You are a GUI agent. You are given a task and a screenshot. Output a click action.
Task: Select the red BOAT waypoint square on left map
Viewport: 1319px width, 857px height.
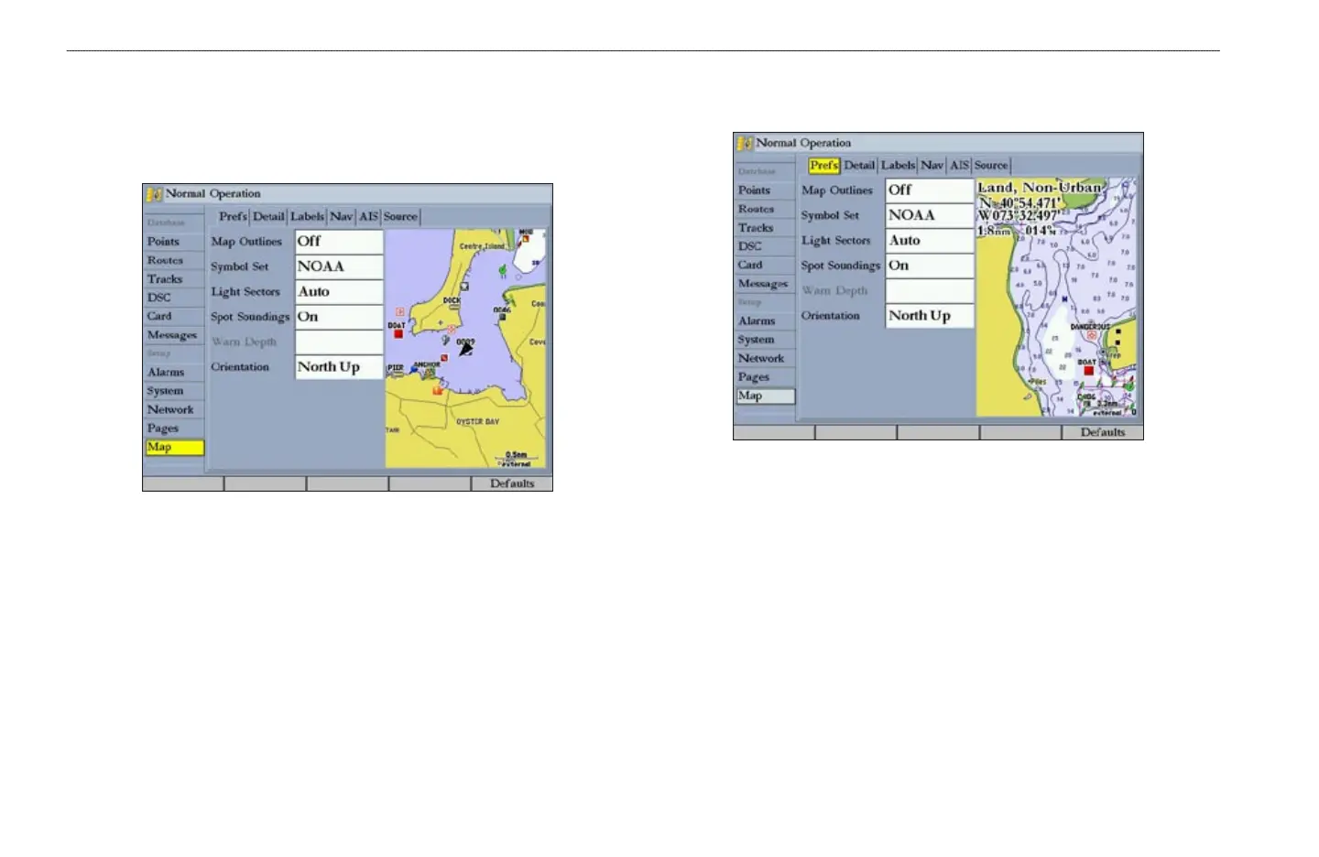pos(398,335)
